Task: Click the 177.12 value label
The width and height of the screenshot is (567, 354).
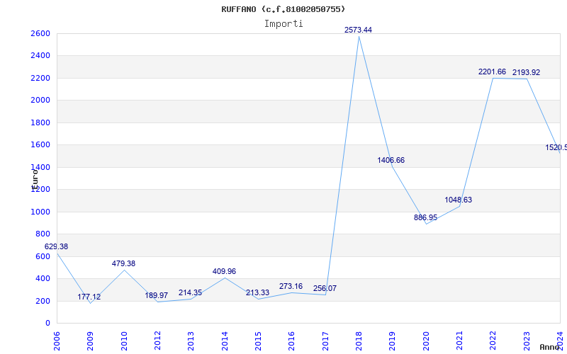Action: pyautogui.click(x=89, y=297)
